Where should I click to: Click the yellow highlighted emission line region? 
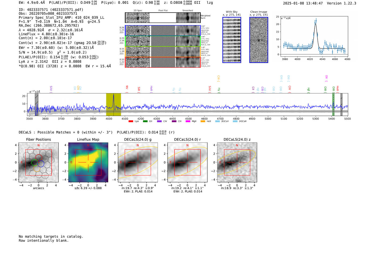114,104
